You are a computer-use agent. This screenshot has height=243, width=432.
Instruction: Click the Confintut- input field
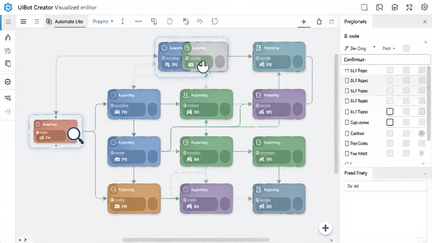pos(386,59)
